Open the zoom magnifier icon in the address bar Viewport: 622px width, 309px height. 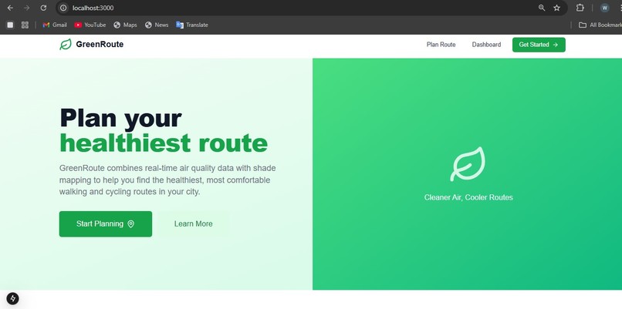pos(542,8)
